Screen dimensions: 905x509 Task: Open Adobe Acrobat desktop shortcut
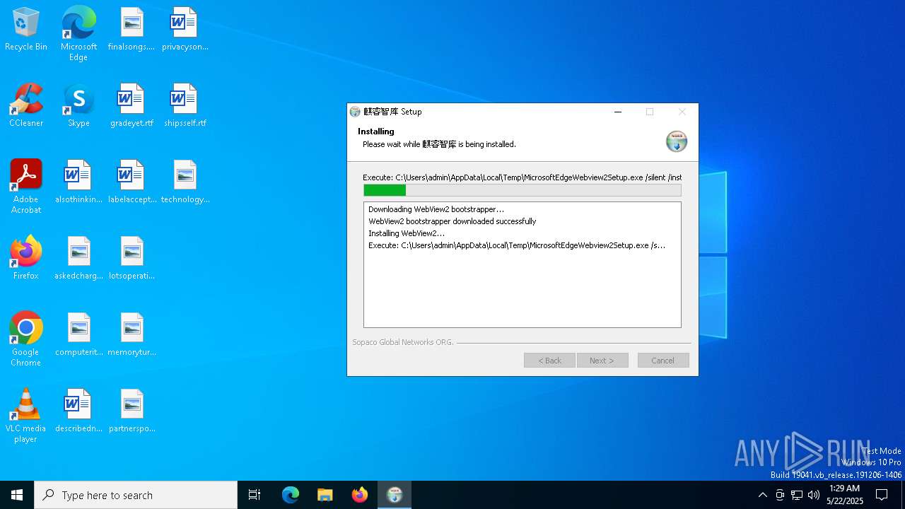(26, 186)
